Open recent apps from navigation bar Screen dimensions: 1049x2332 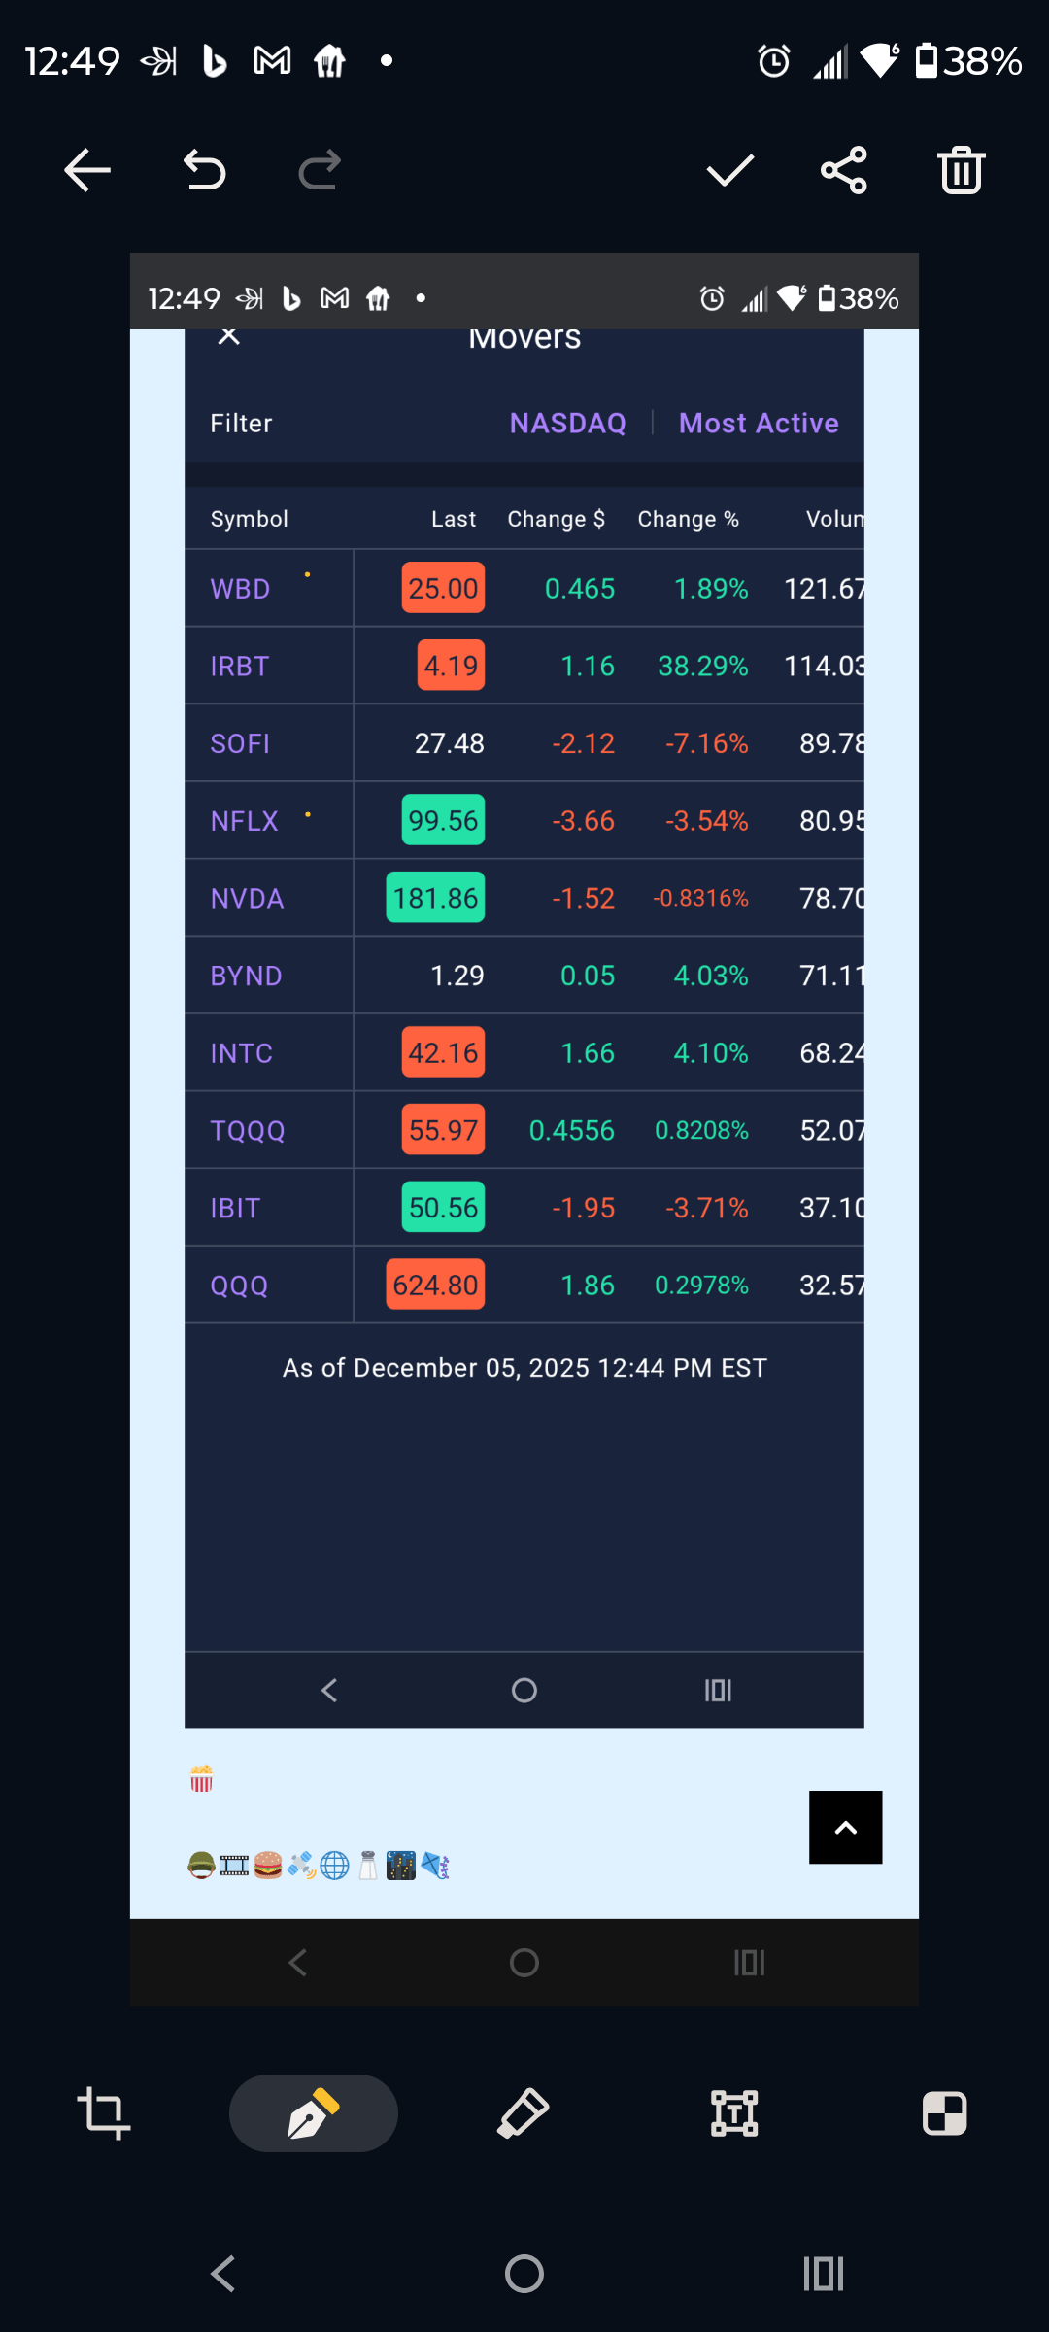click(824, 2274)
